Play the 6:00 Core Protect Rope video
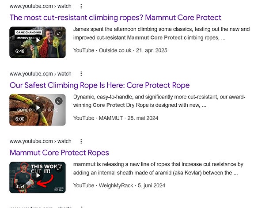This screenshot has width=254, height=208. [38, 108]
